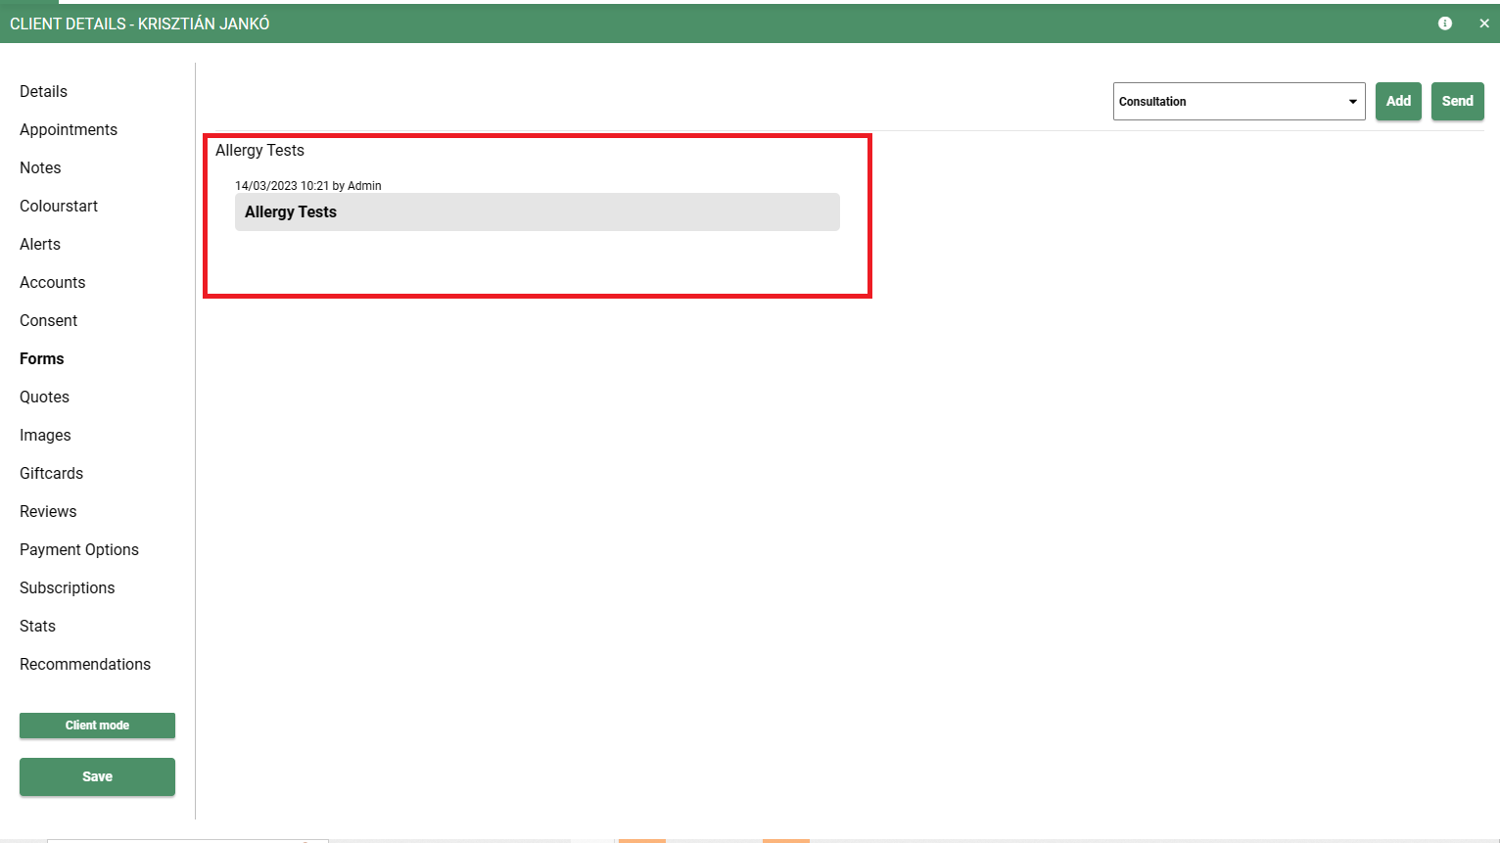This screenshot has width=1500, height=843.
Task: Open the Colourstart section
Action: click(x=59, y=207)
